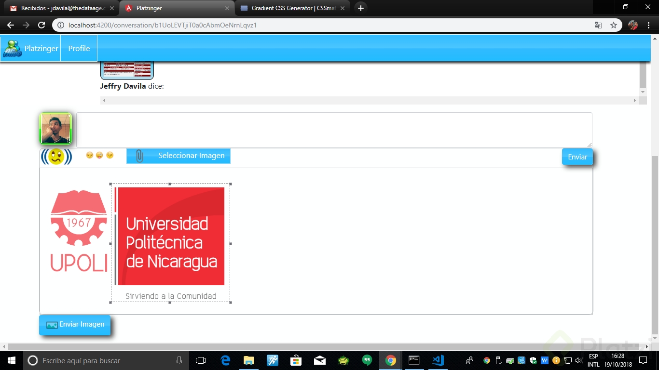Click the Platzinger messenger logo icon

point(12,49)
